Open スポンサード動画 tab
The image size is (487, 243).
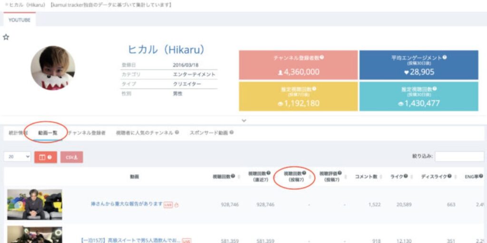(x=209, y=133)
